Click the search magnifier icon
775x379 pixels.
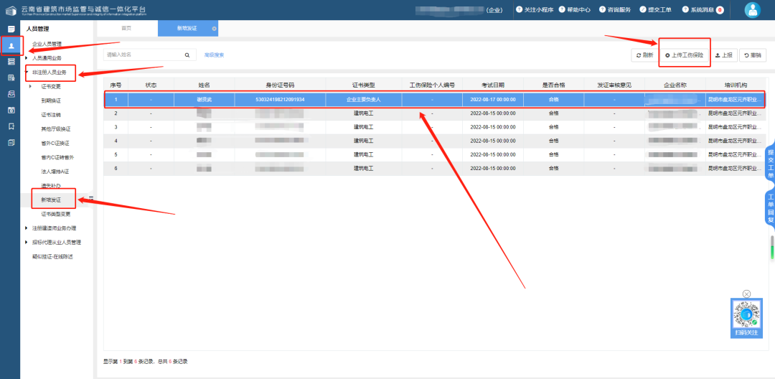click(187, 55)
